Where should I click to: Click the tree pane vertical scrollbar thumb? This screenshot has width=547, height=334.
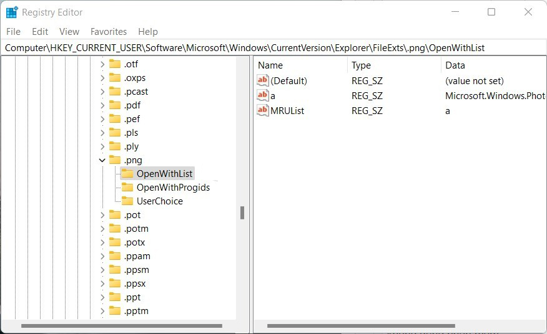tap(242, 212)
